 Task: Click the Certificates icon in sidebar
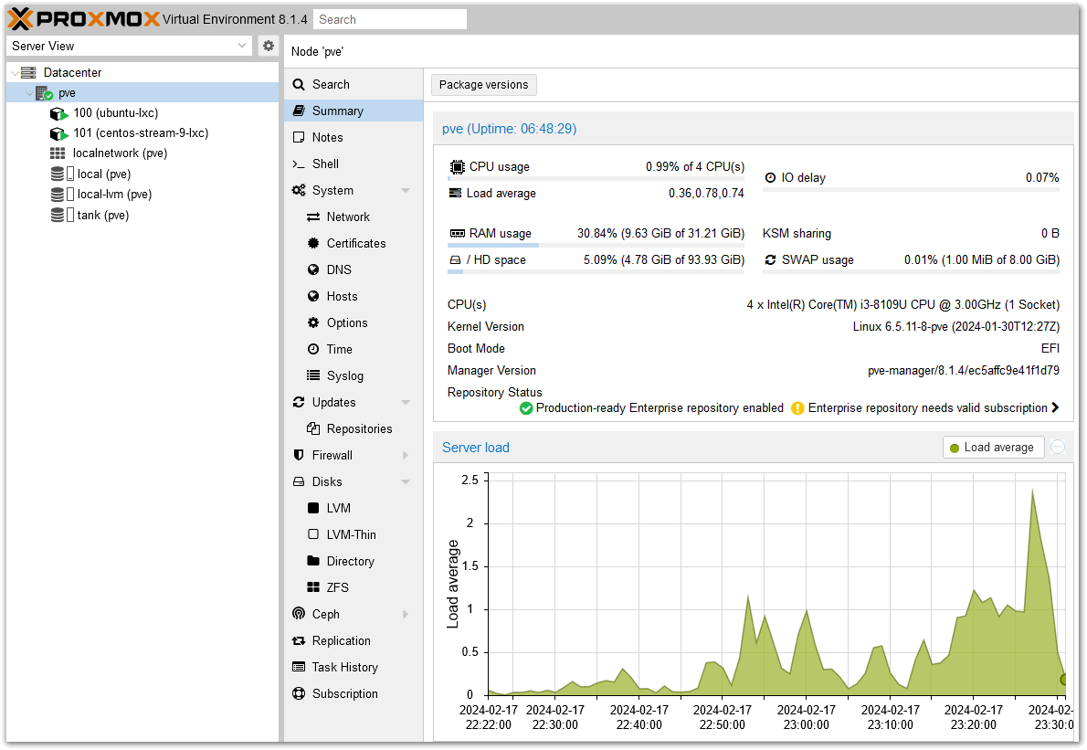click(313, 244)
